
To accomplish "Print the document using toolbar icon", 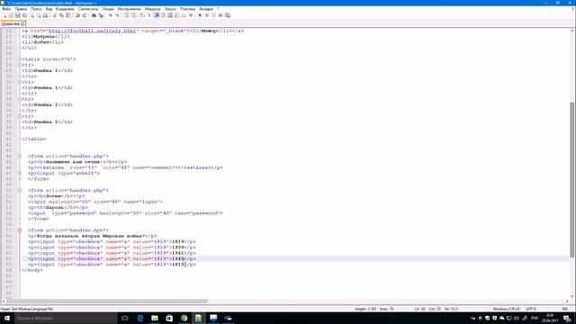I will 45,15.
